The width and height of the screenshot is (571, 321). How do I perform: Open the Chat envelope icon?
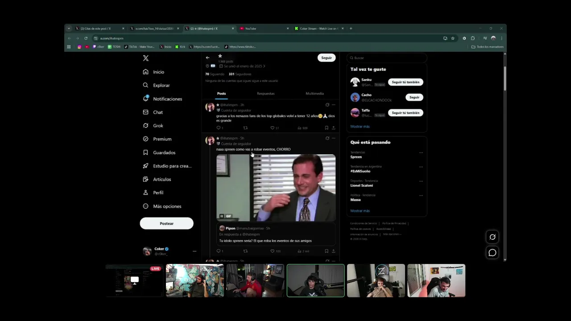pyautogui.click(x=145, y=112)
